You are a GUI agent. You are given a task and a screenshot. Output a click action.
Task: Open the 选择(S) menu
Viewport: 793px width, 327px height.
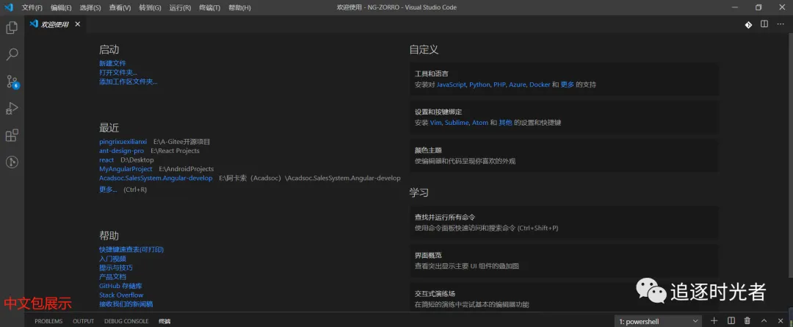click(90, 7)
